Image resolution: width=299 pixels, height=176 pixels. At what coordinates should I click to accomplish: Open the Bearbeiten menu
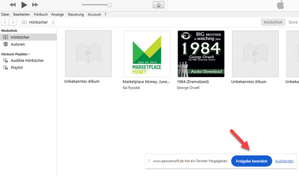(x=21, y=14)
